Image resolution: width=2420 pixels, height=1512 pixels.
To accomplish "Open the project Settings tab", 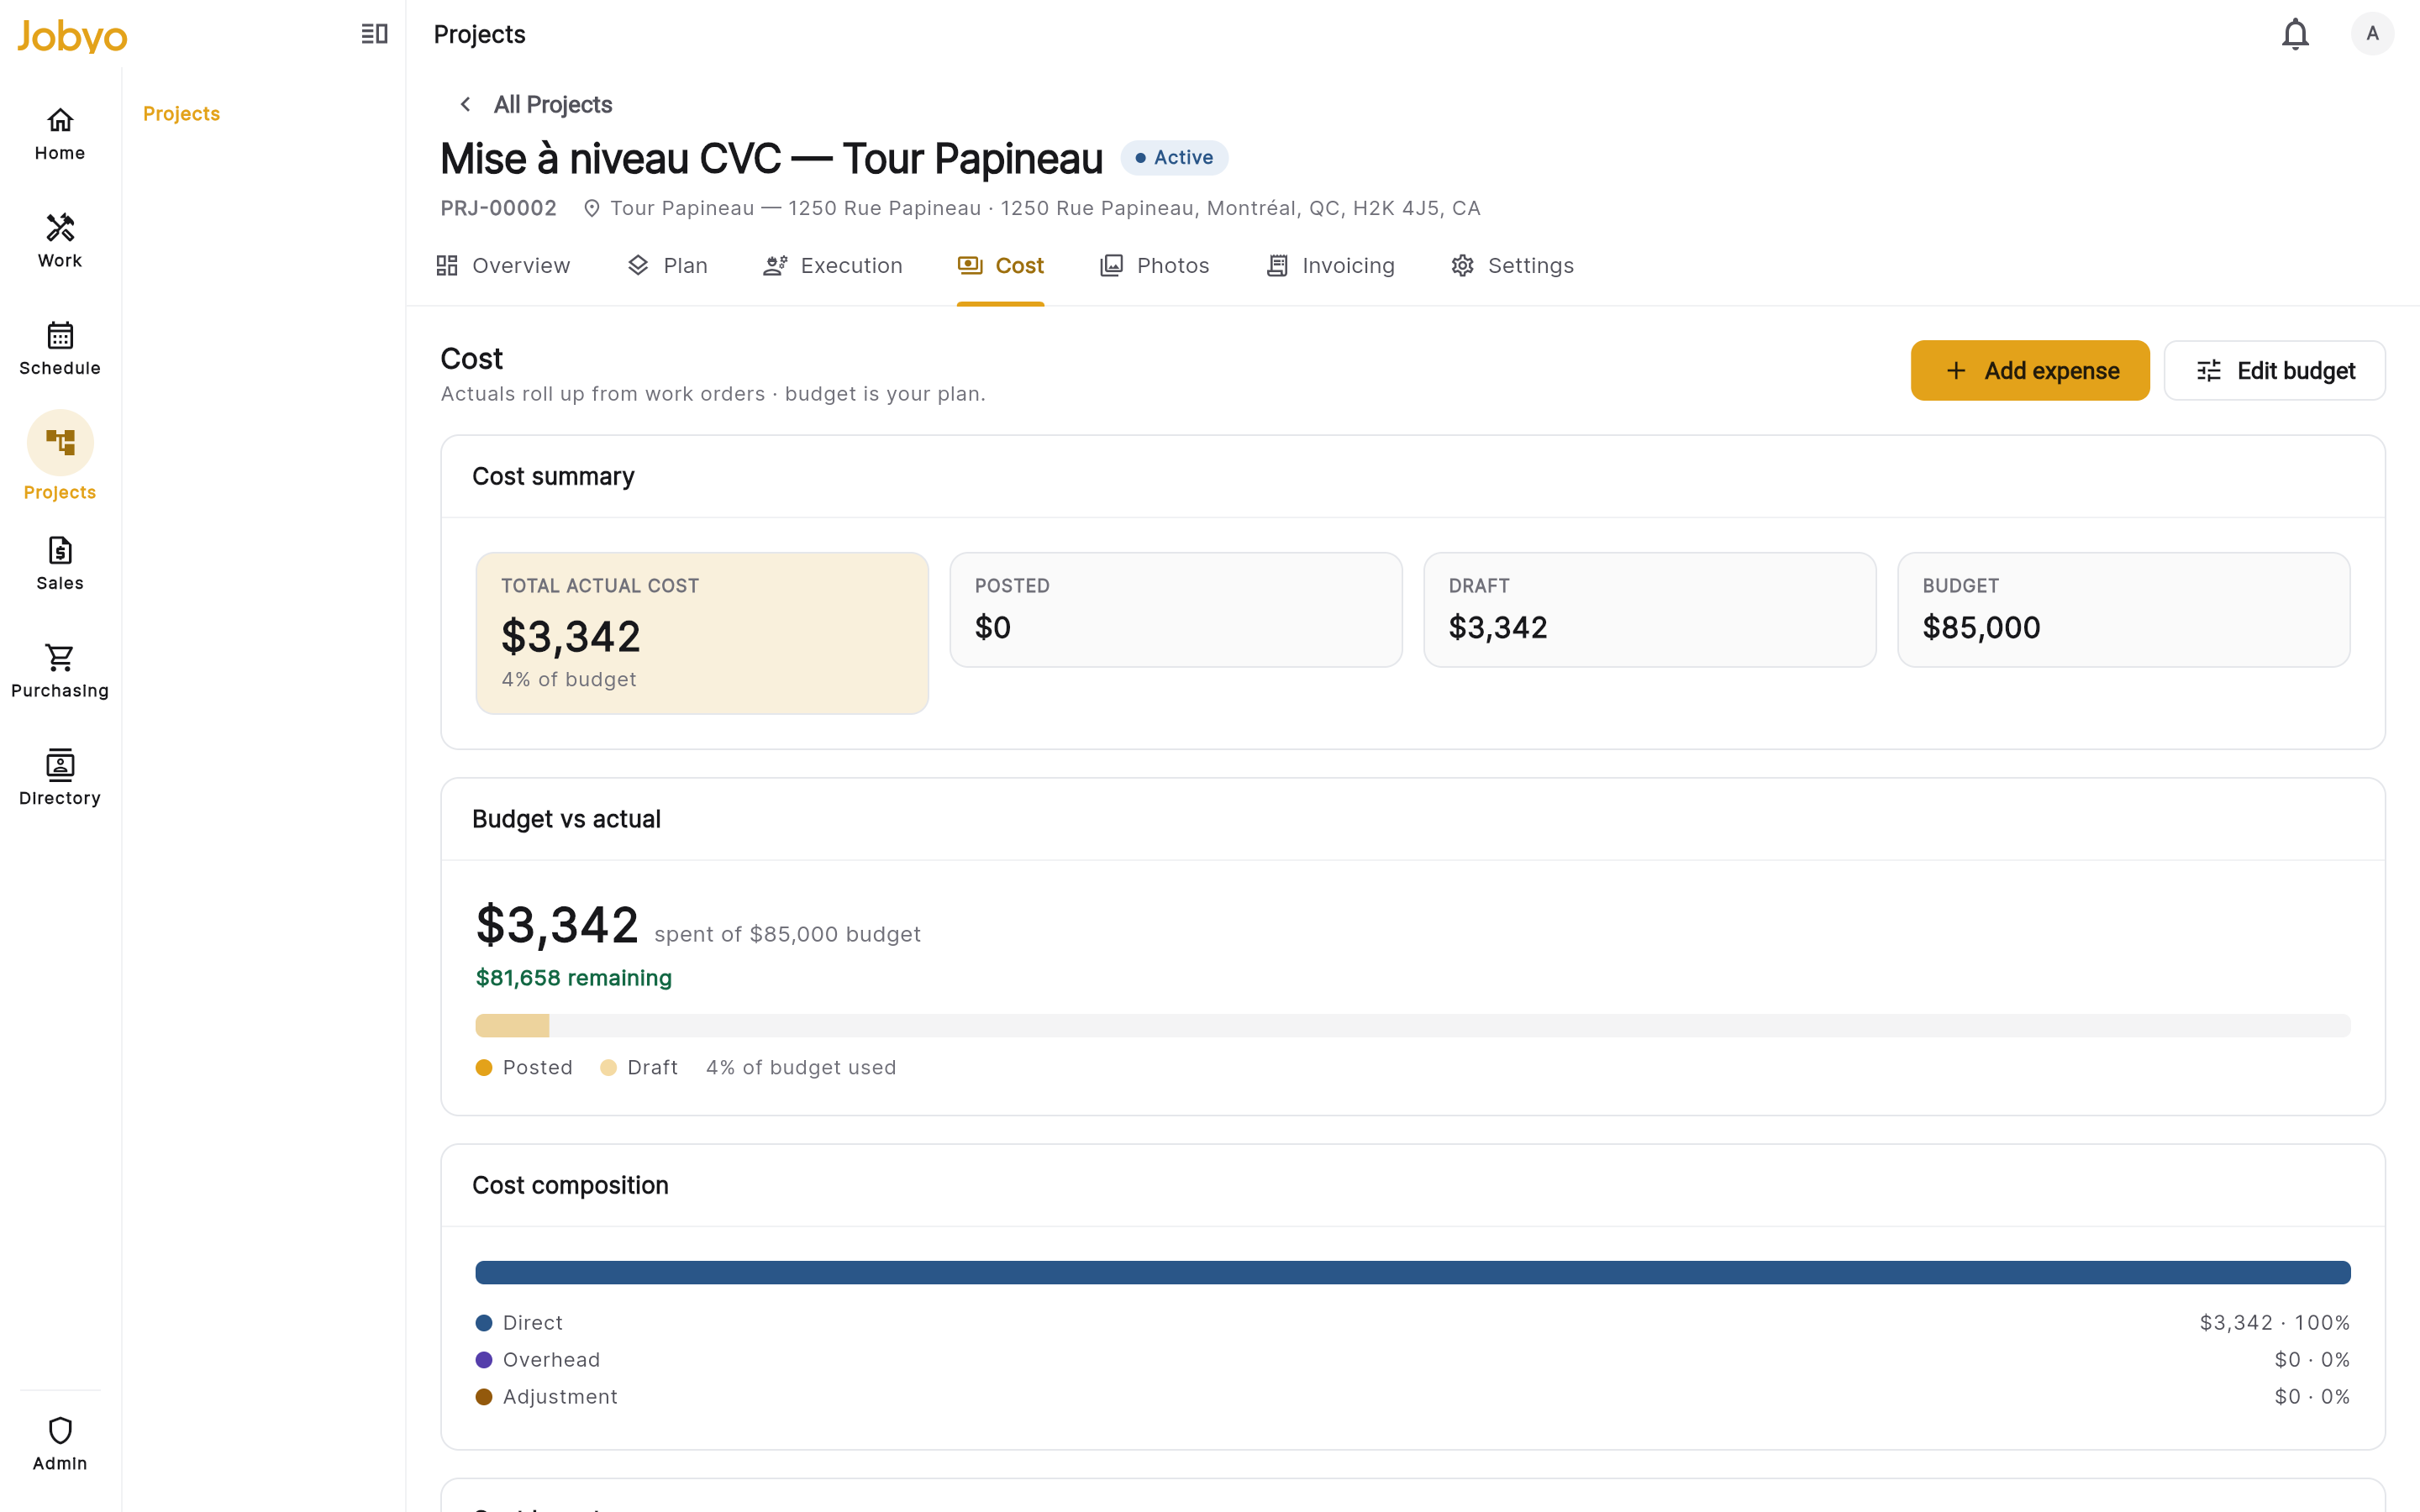I will pos(1512,265).
